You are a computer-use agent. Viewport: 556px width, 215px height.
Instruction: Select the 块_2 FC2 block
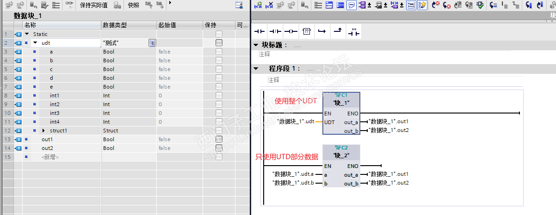click(341, 166)
